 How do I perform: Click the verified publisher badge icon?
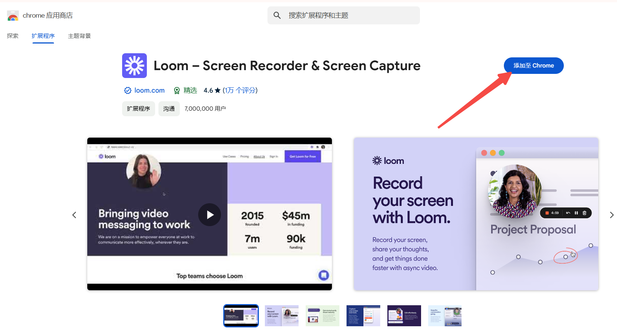tap(128, 90)
